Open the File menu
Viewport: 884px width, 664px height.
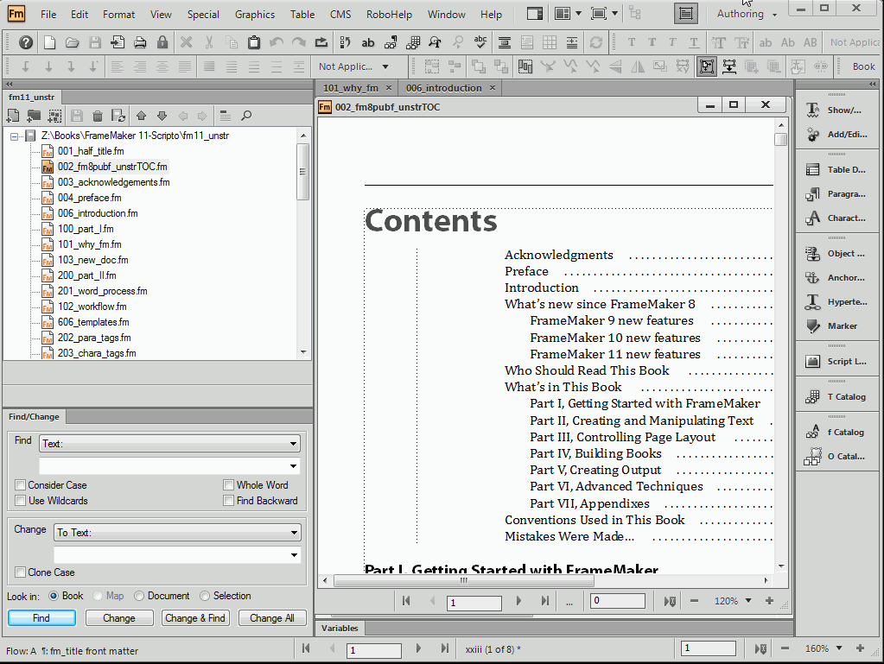pos(48,15)
